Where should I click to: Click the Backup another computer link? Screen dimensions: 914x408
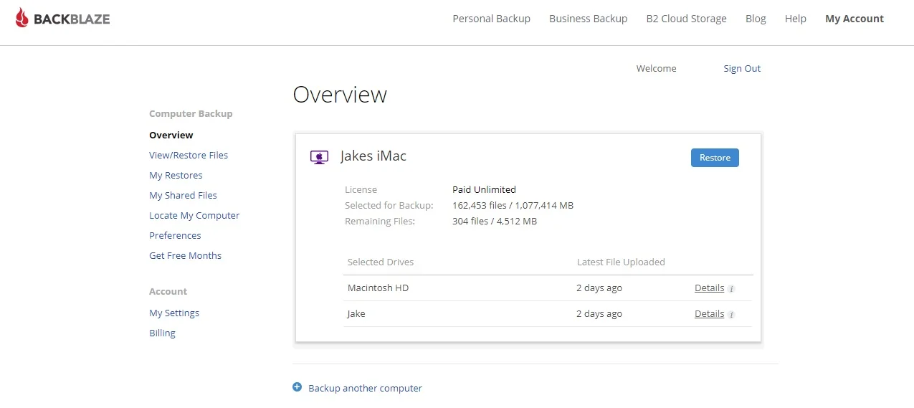tap(365, 388)
